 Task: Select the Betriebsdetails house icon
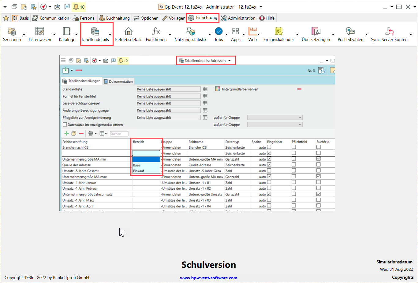pos(129,32)
